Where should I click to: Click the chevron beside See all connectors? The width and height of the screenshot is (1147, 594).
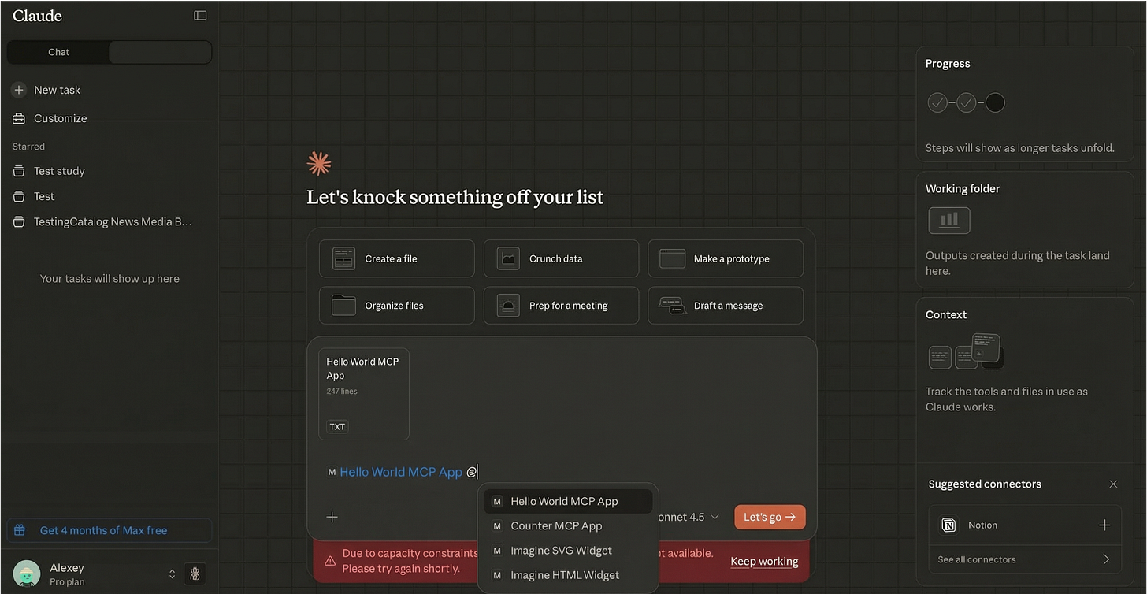tap(1106, 559)
